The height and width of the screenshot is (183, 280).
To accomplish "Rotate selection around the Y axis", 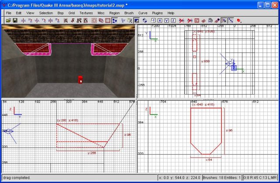I will pyautogui.click(x=44, y=21).
